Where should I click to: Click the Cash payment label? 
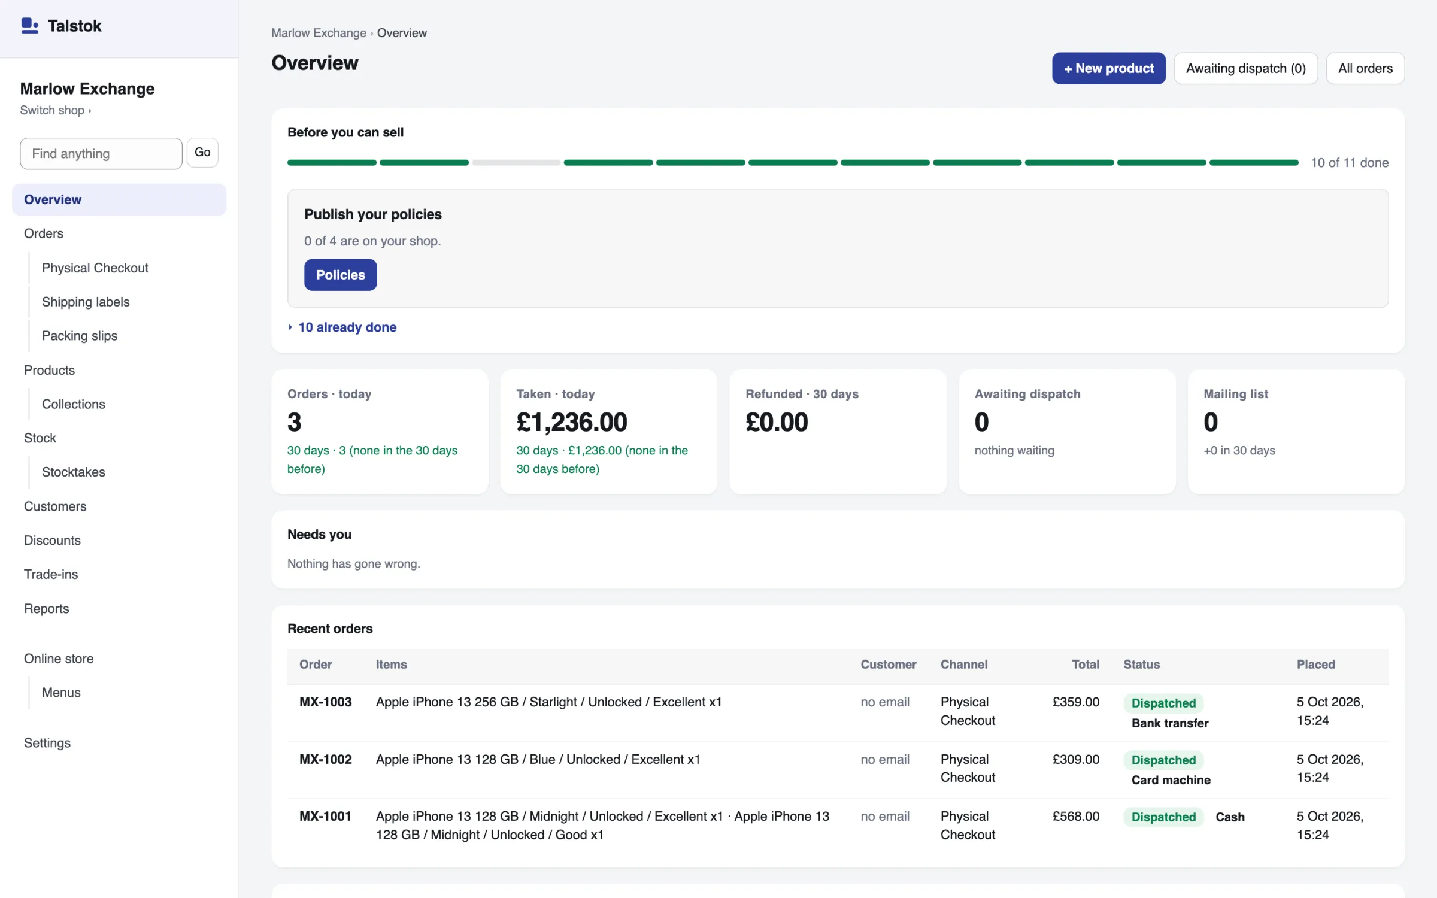[1230, 817]
